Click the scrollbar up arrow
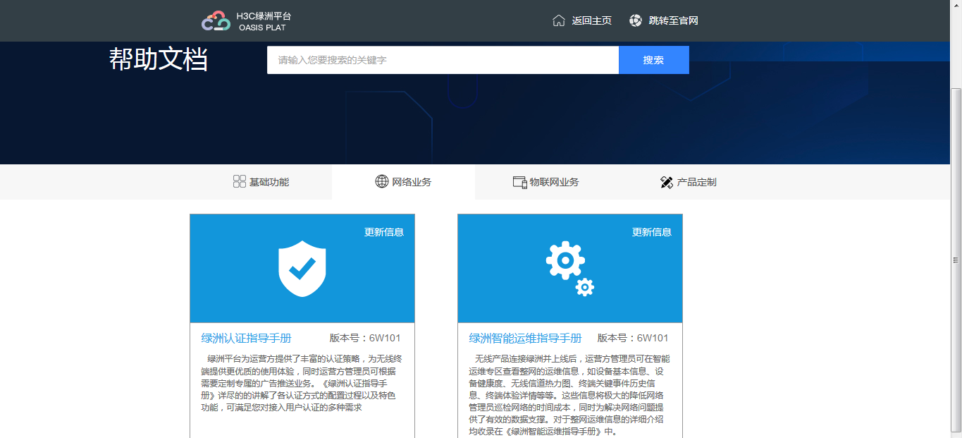 click(x=956, y=5)
